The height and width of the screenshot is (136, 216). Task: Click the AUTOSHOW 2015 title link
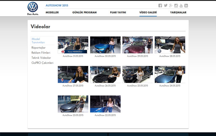click(x=57, y=5)
